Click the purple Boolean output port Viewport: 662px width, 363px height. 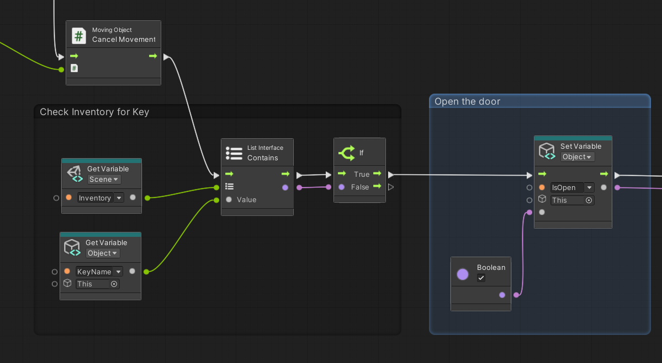[x=502, y=295]
